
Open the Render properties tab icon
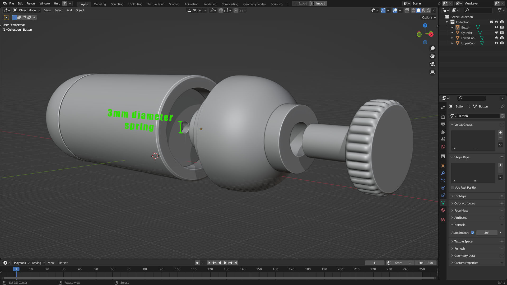click(443, 117)
